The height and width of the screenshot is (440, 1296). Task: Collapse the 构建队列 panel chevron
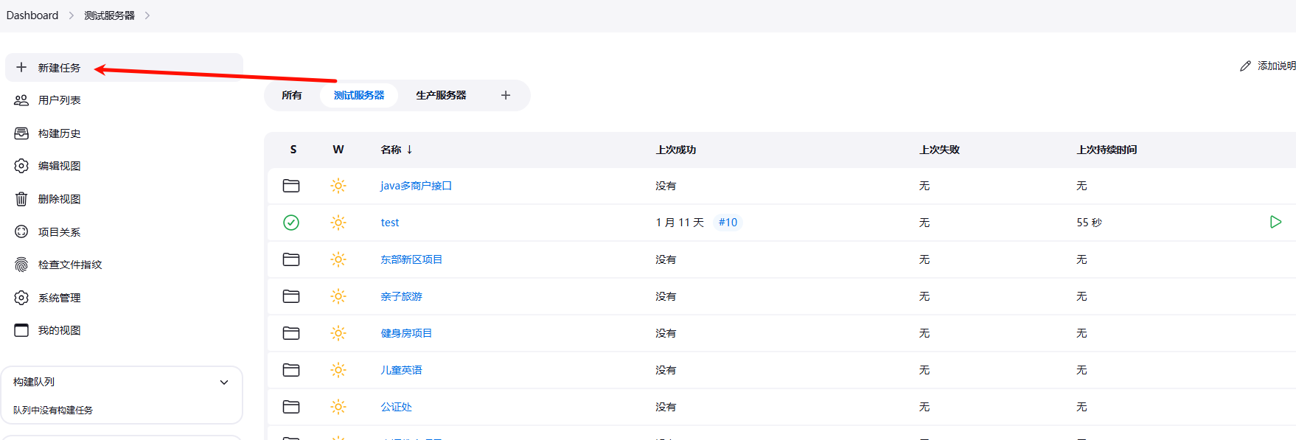coord(224,383)
